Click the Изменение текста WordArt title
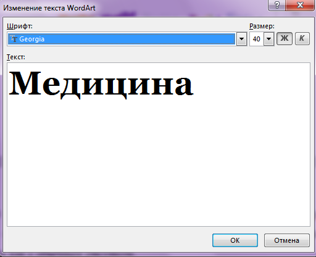The image size is (316, 257). click(x=49, y=8)
